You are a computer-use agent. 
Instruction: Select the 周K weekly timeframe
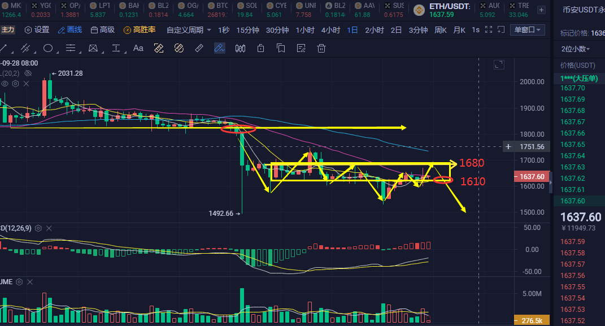click(441, 30)
